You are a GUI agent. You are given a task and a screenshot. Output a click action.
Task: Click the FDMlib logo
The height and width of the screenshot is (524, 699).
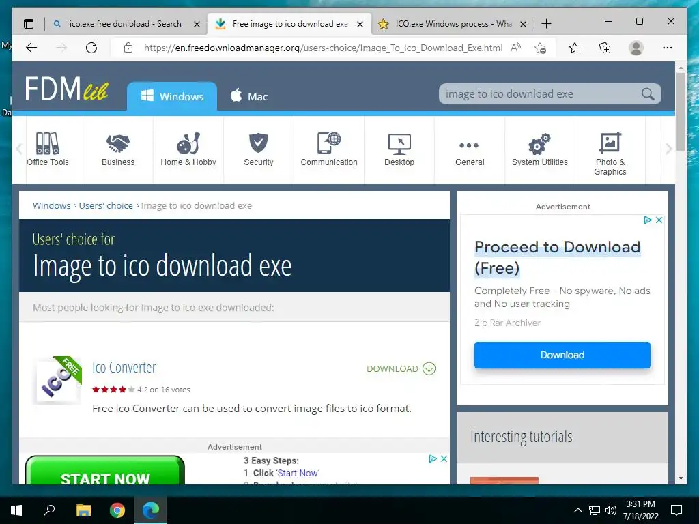(66, 89)
